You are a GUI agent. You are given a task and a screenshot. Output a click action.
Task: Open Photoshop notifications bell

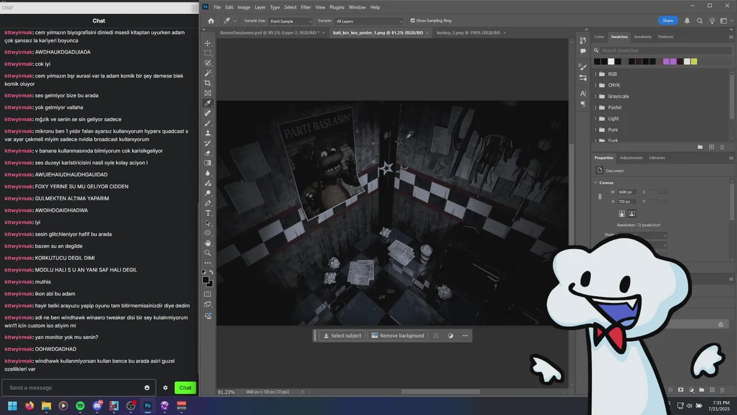point(687,21)
